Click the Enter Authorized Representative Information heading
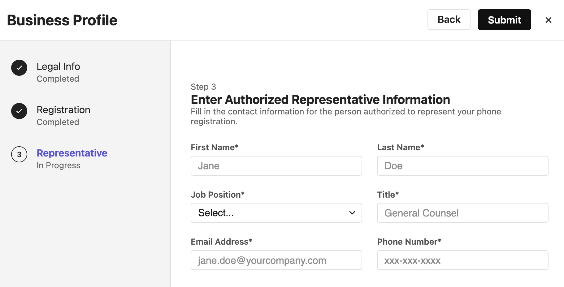 tap(320, 100)
